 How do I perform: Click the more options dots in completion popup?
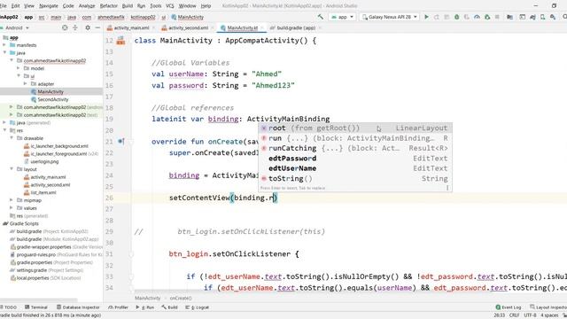[447, 188]
